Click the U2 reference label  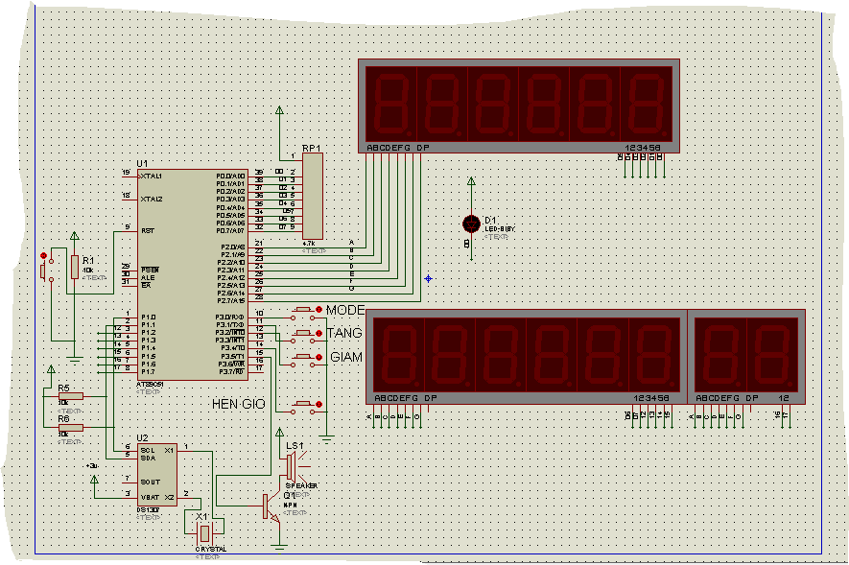(142, 437)
